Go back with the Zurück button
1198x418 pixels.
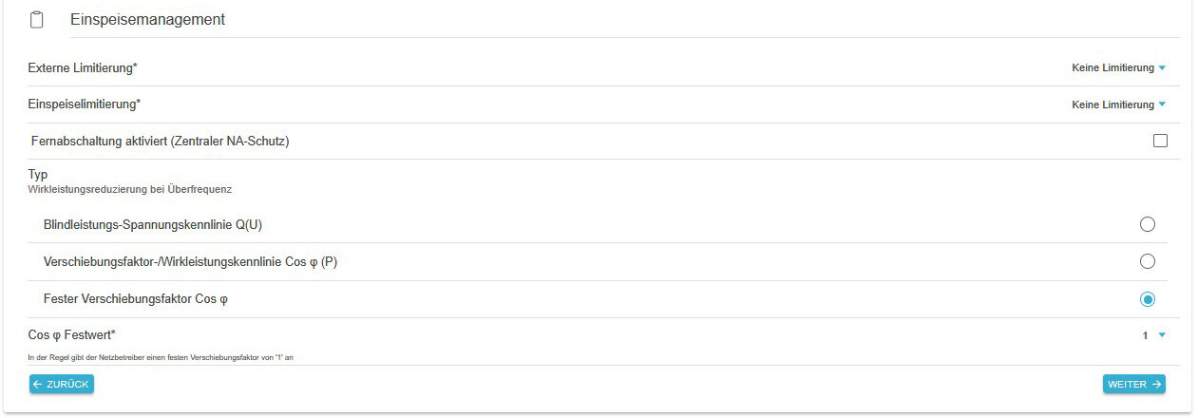[x=62, y=385]
